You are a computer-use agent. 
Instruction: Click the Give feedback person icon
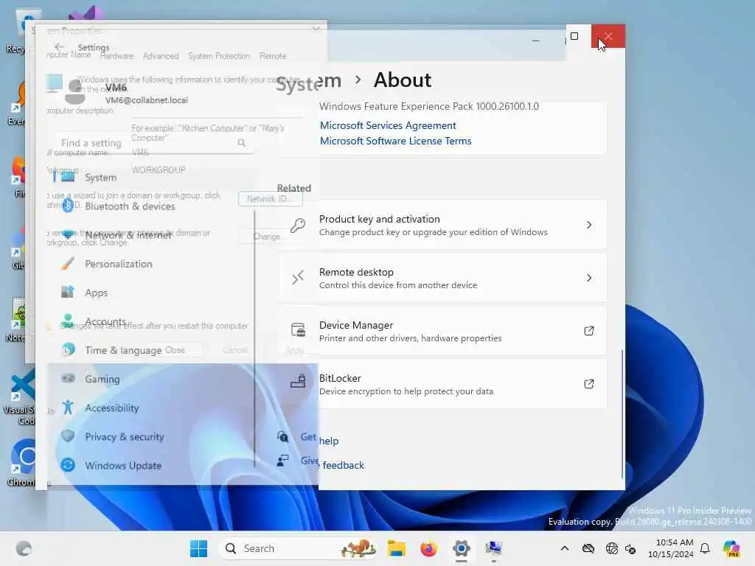coord(282,461)
